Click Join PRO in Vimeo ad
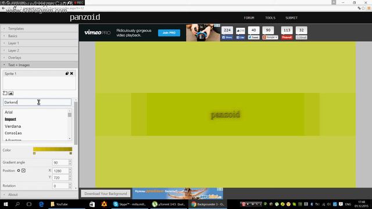Viewport: 372px width, 209px height. (169, 33)
